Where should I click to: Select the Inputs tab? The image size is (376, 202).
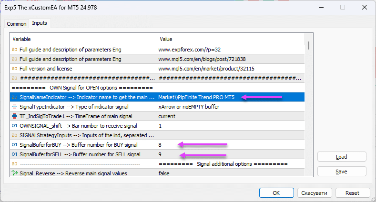39,23
